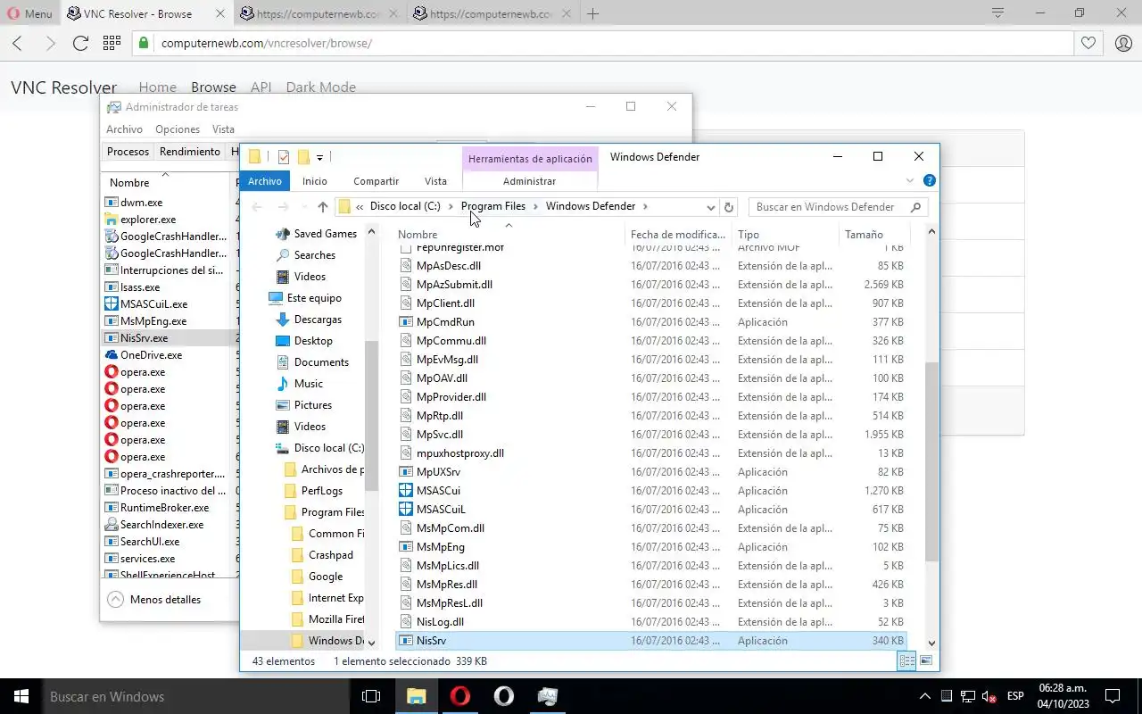Open Compartir ribbon tab
The width and height of the screenshot is (1142, 714).
tap(376, 181)
